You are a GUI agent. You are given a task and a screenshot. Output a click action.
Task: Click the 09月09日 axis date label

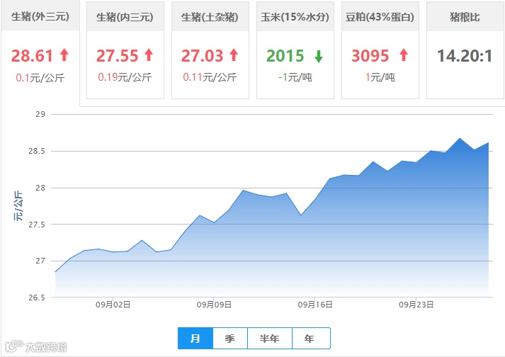(x=214, y=305)
